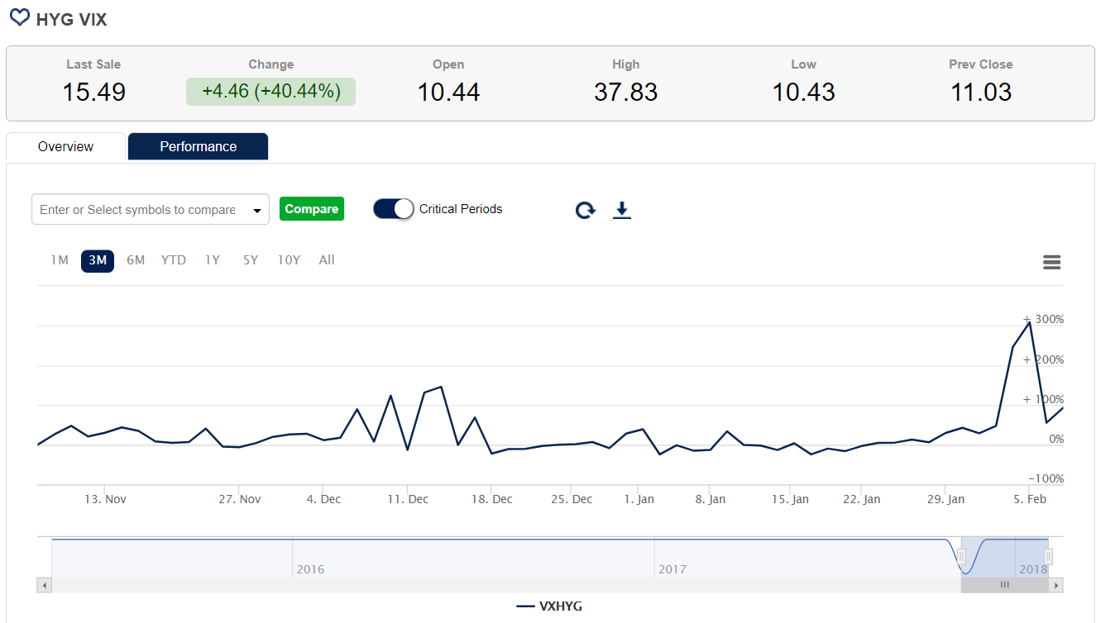1096x623 pixels.
Task: Select the 1M time range
Action: [60, 260]
